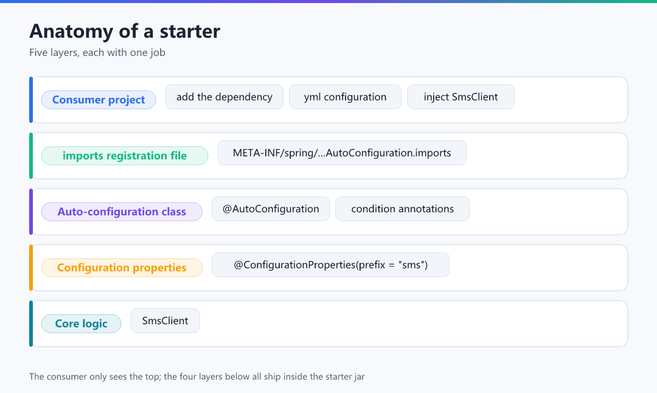657x393 pixels.
Task: Click the 'imports registration file' label
Action: [x=125, y=156]
